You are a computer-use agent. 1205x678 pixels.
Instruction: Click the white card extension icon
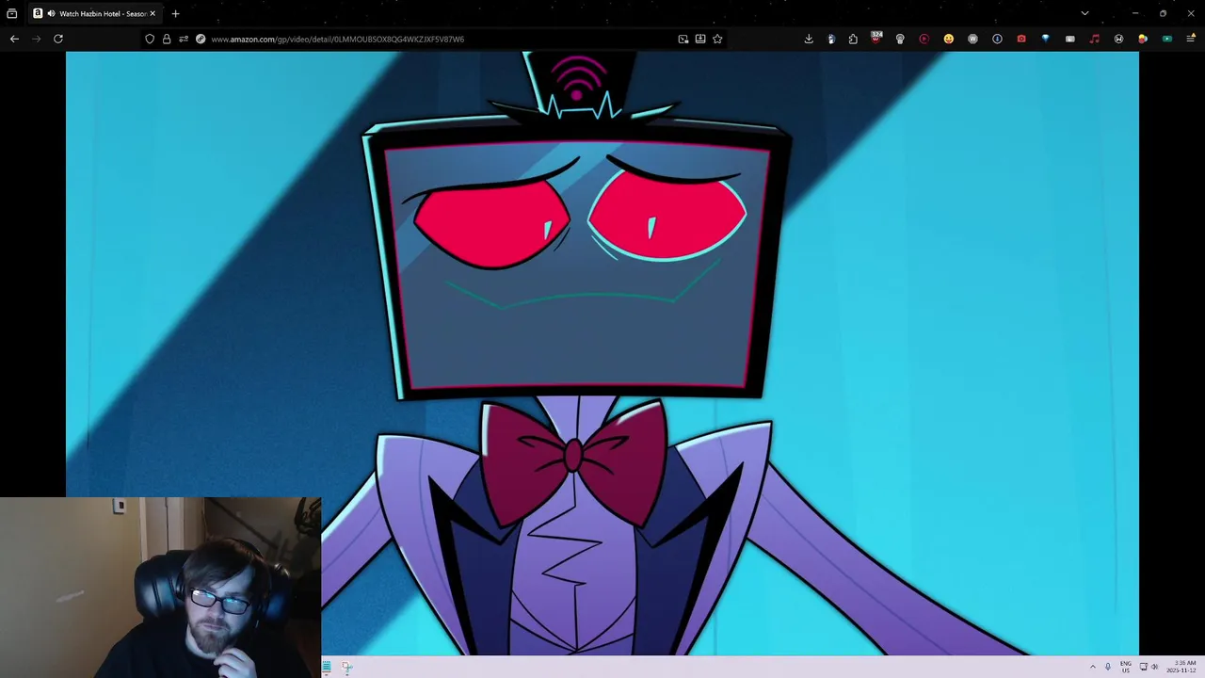coord(1069,39)
